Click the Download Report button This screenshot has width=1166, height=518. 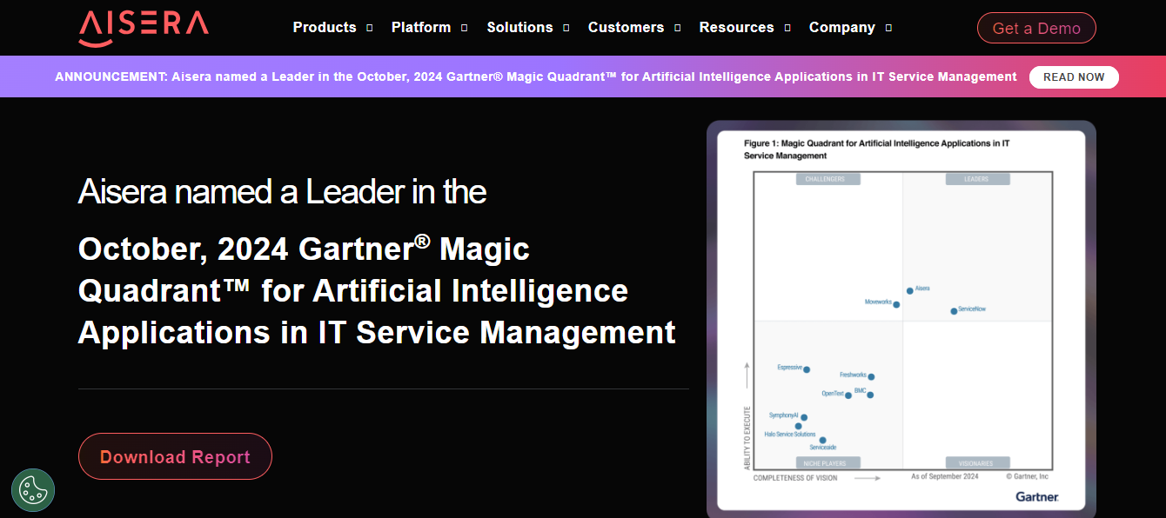[x=175, y=456]
